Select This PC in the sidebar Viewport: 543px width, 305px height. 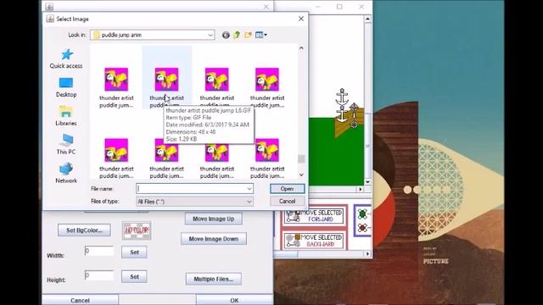pos(66,145)
